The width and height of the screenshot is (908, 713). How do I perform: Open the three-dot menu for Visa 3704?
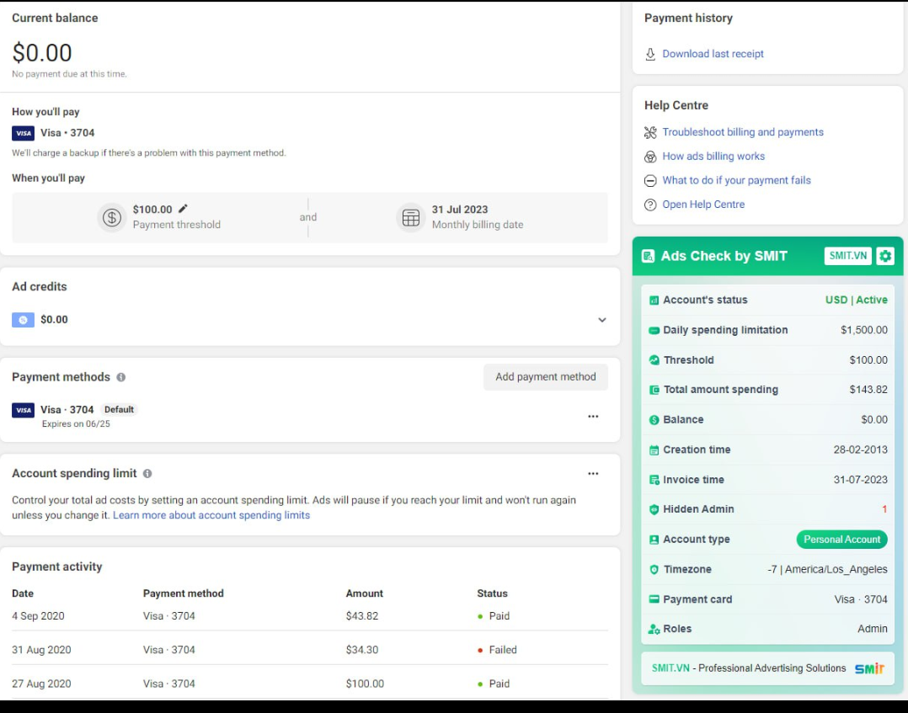click(x=593, y=416)
